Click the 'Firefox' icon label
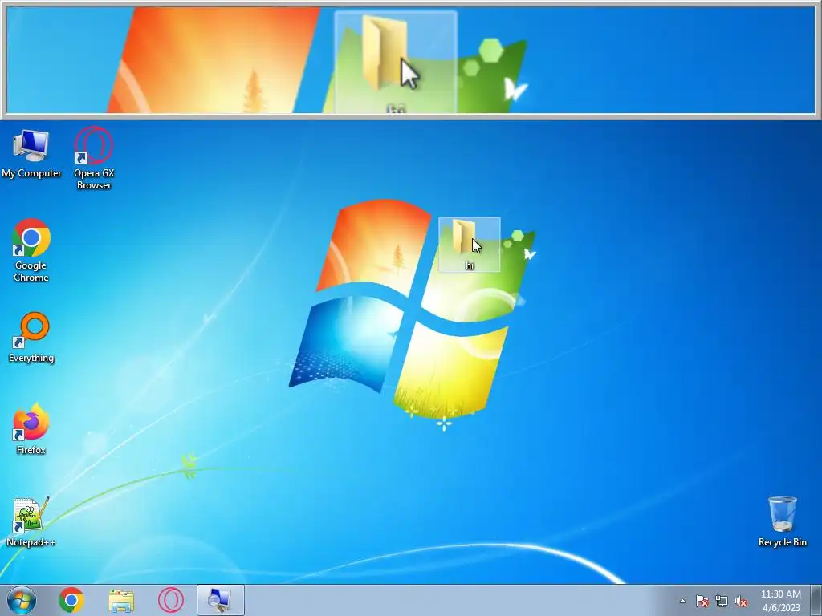Viewport: 822px width, 616px height. coord(31,450)
